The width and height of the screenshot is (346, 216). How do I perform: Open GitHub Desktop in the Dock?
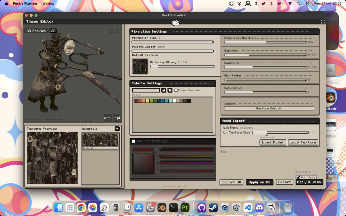(x=202, y=207)
